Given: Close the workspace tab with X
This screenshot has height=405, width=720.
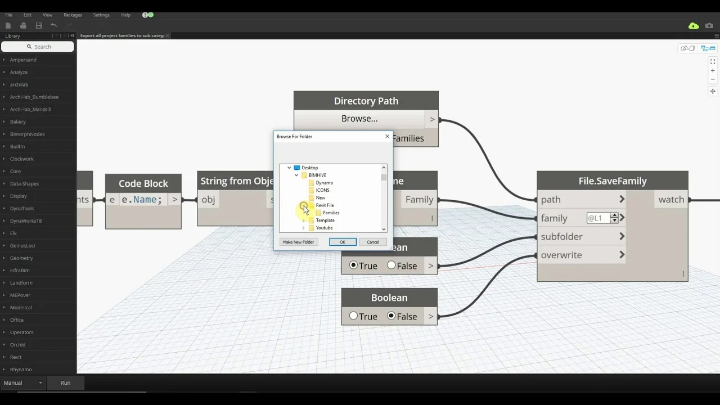Looking at the screenshot, I should (167, 35).
